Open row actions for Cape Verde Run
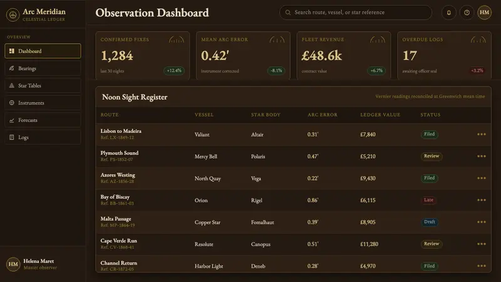501x282 pixels. [482, 244]
